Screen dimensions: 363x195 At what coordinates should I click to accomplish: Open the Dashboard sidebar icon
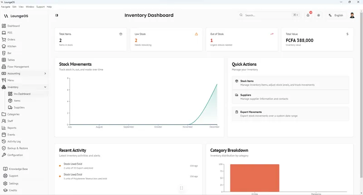(4, 26)
